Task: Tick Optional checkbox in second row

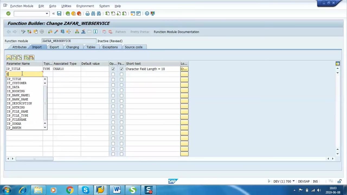Action: [x=113, y=74]
